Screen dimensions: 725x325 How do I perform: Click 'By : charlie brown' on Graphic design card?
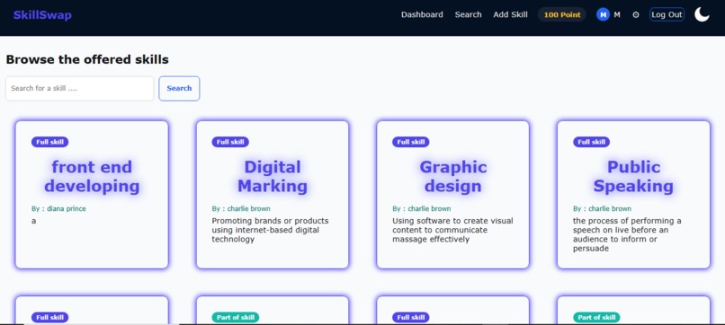click(422, 208)
